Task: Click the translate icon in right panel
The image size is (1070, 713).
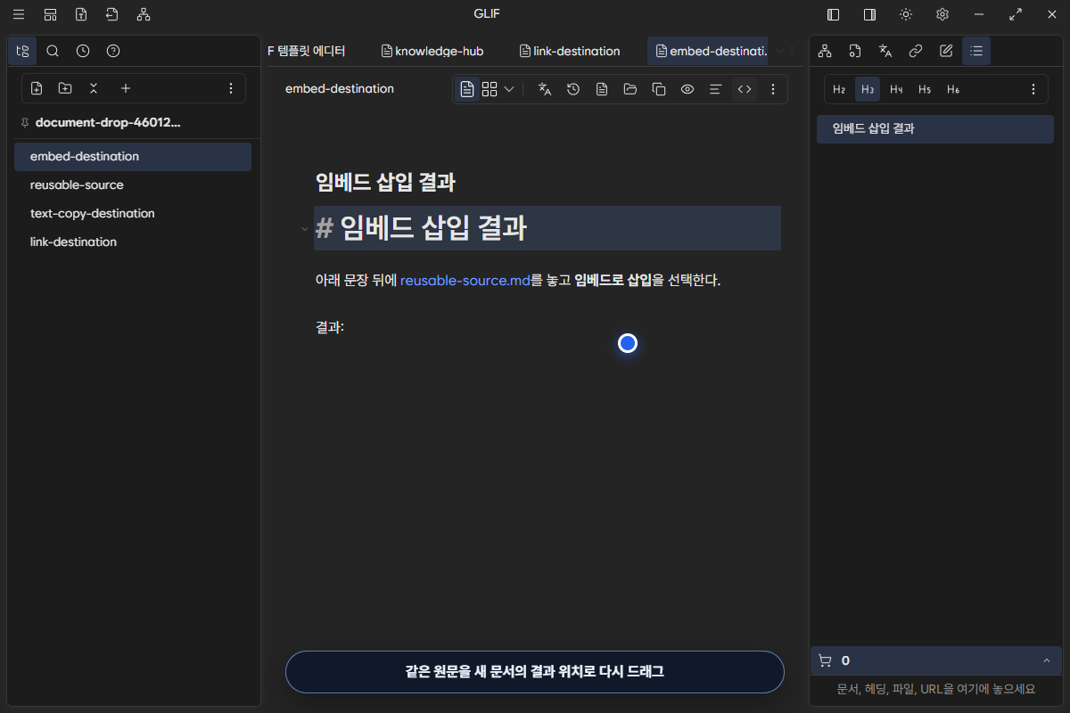Action: coord(885,51)
